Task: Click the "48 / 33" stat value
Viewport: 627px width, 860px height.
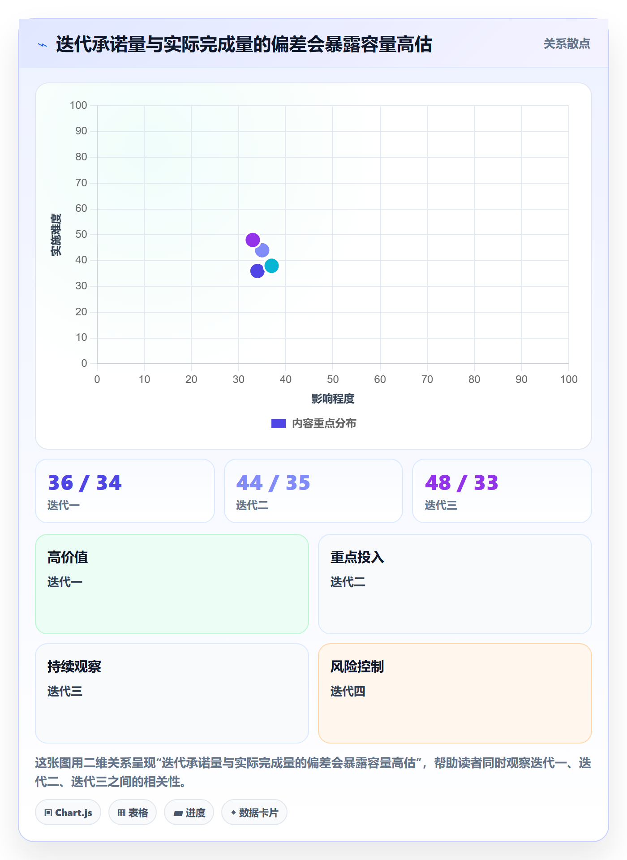Action: click(x=462, y=483)
